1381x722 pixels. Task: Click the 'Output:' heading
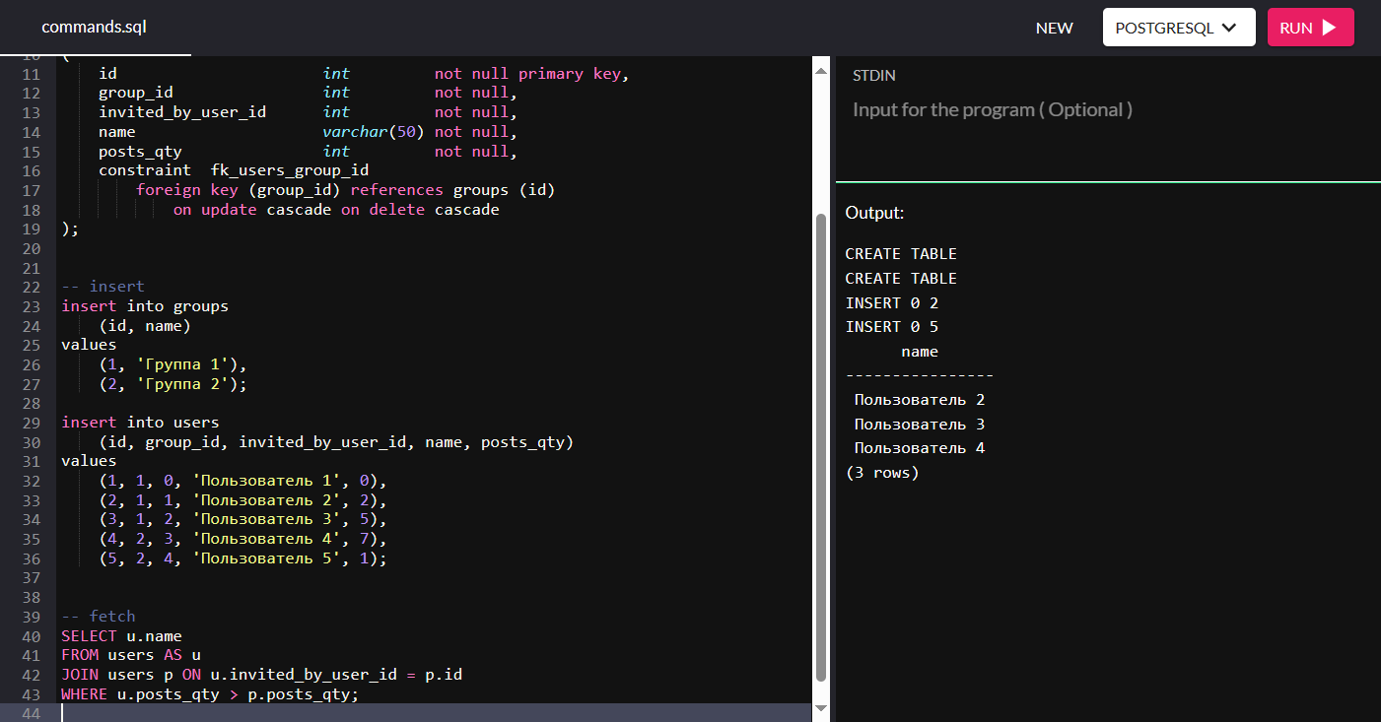(x=874, y=213)
